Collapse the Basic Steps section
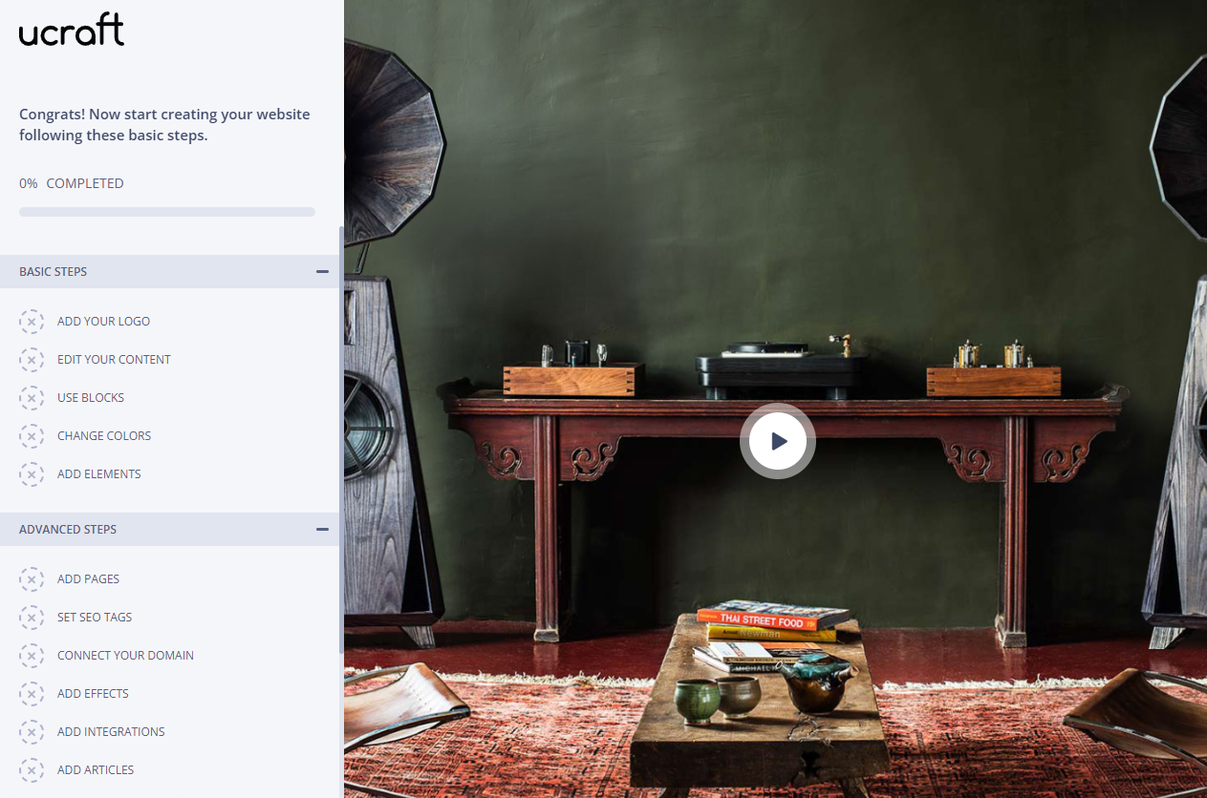This screenshot has width=1207, height=798. pos(322,272)
